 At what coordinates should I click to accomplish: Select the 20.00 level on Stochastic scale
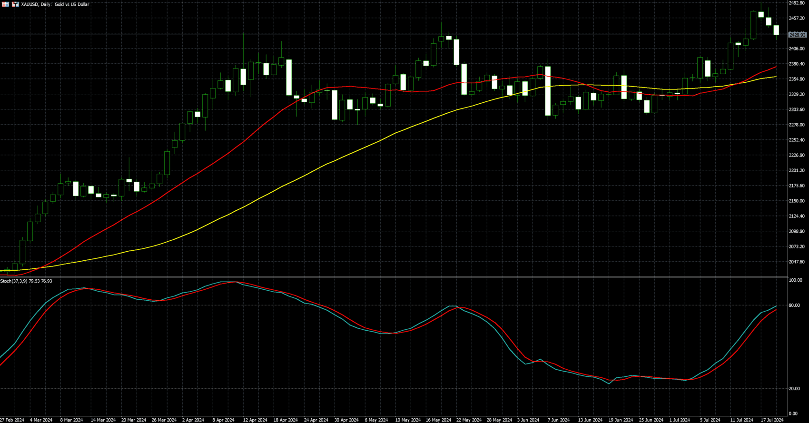(x=794, y=389)
